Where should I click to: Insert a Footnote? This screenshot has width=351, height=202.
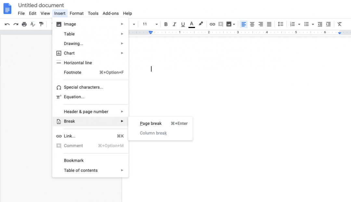90,72
